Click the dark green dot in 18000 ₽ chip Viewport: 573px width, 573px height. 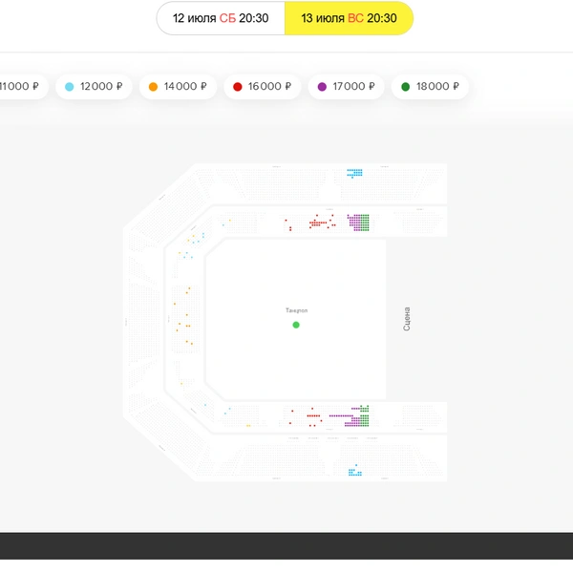(405, 87)
